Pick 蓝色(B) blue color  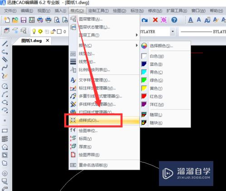[165, 64]
